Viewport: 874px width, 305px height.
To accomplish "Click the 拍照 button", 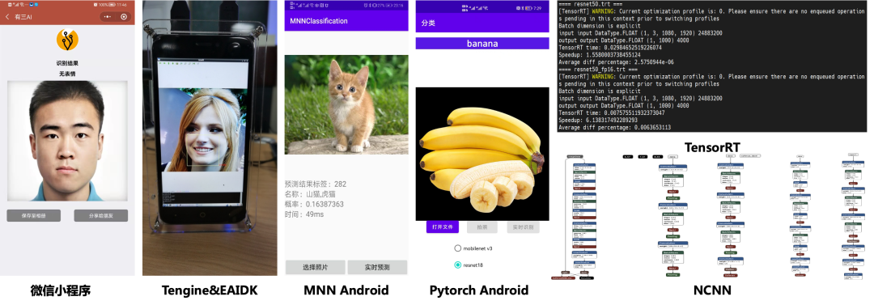I will (x=482, y=227).
